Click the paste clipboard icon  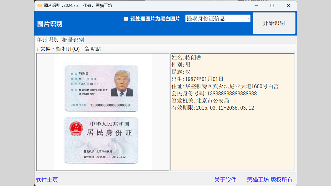[x=87, y=49]
